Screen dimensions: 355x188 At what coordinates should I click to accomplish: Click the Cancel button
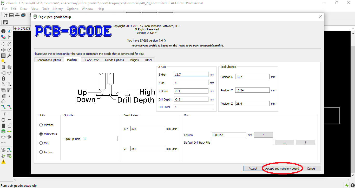(311, 169)
